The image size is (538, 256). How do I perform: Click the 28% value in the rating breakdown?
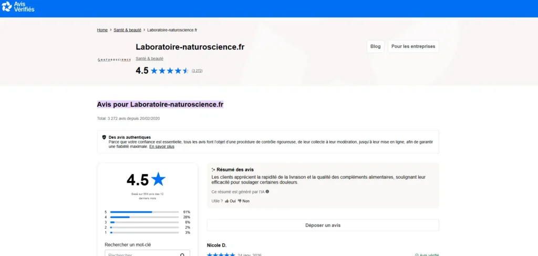click(187, 217)
